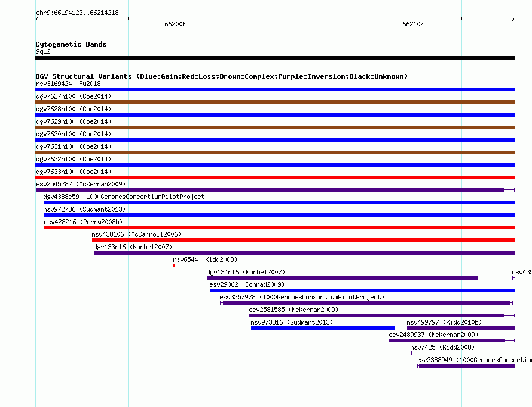The width and height of the screenshot is (532, 407).
Task: Open dgv7631n100 (Coe2014) variant label
Action: pos(74,146)
